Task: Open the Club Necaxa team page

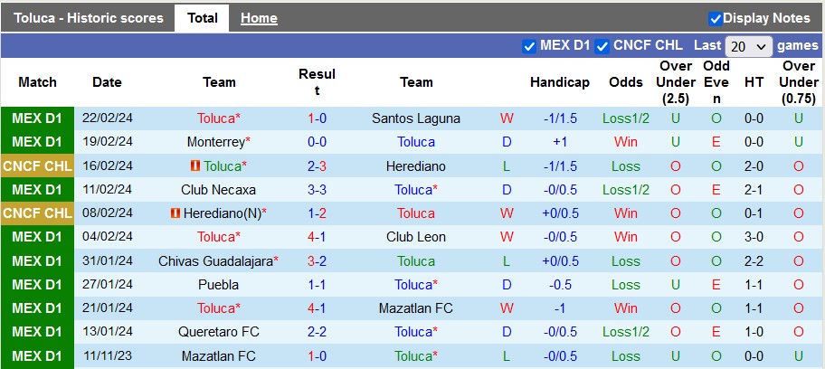Action: 219,190
